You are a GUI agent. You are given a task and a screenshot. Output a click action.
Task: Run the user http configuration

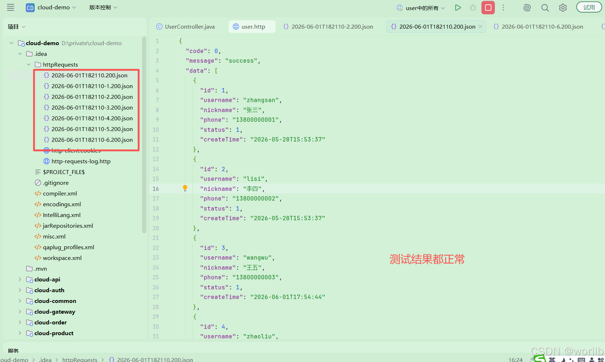[458, 8]
